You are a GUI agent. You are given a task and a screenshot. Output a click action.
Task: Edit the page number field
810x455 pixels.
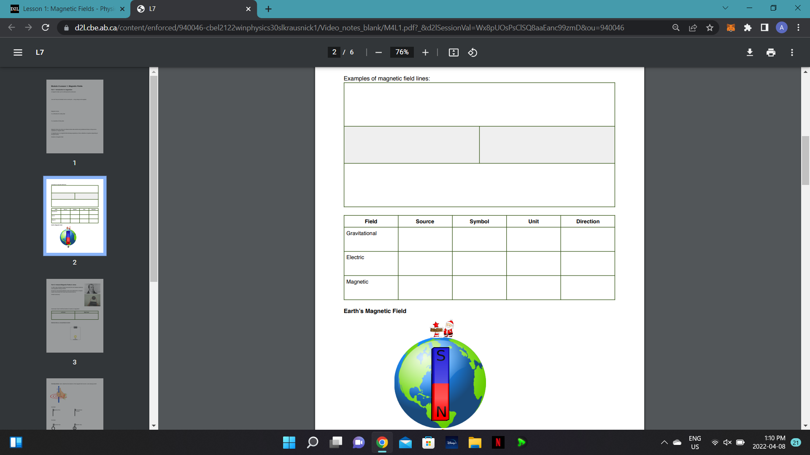(x=334, y=52)
